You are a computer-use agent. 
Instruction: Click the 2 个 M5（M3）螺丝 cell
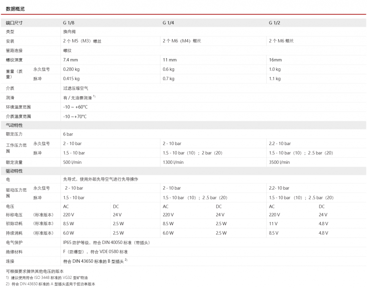click(x=82, y=41)
